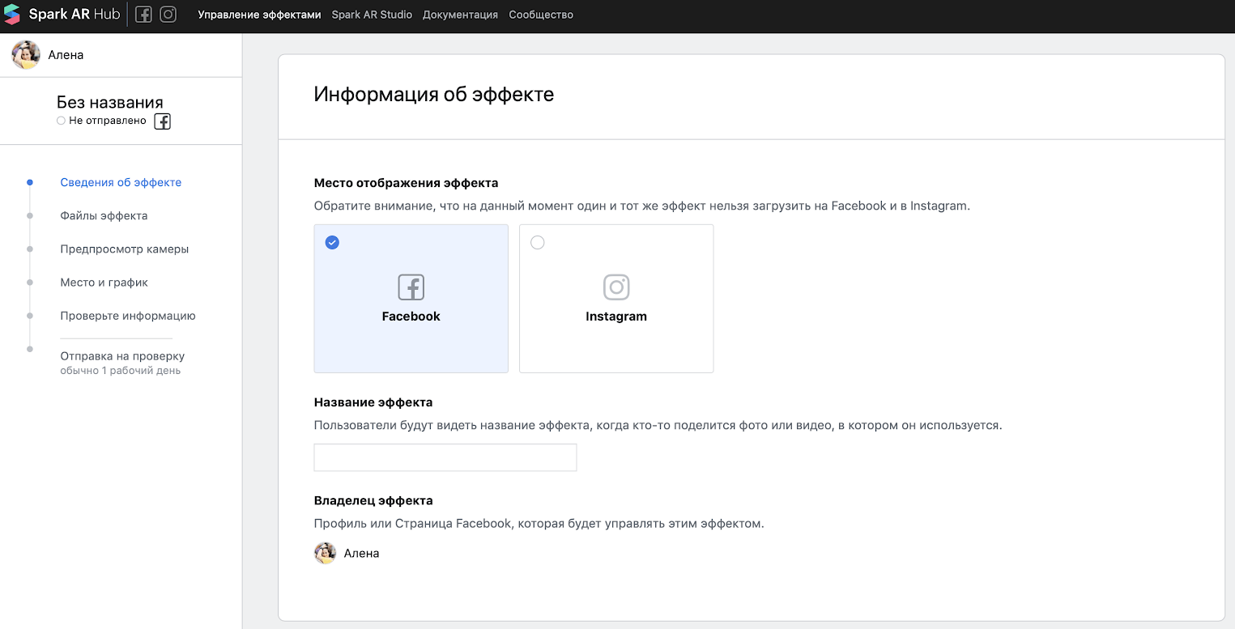Click Без названия effect title
The image size is (1235, 629).
pyautogui.click(x=110, y=103)
